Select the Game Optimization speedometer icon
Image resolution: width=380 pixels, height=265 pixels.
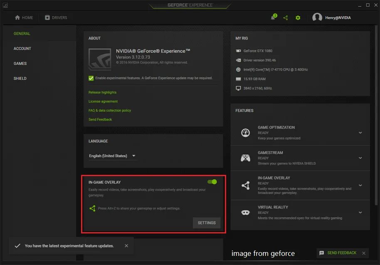pos(244,132)
